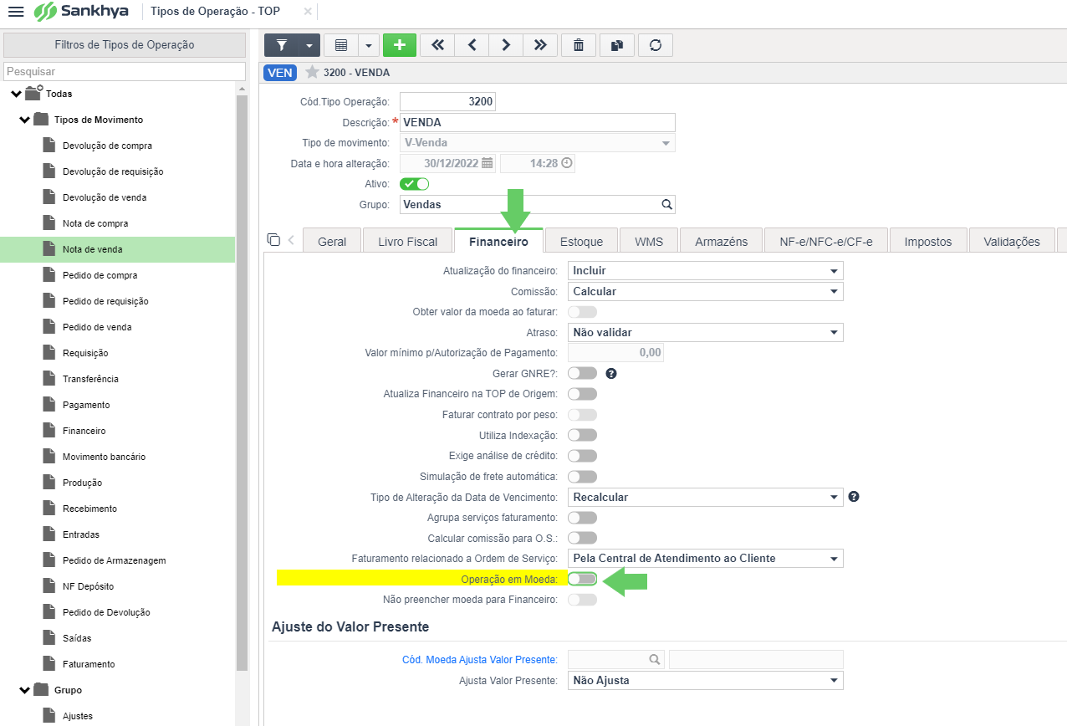Go to the next record

[506, 45]
